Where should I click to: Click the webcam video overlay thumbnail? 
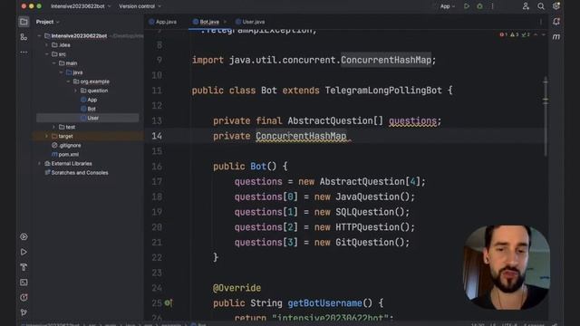pyautogui.click(x=507, y=268)
